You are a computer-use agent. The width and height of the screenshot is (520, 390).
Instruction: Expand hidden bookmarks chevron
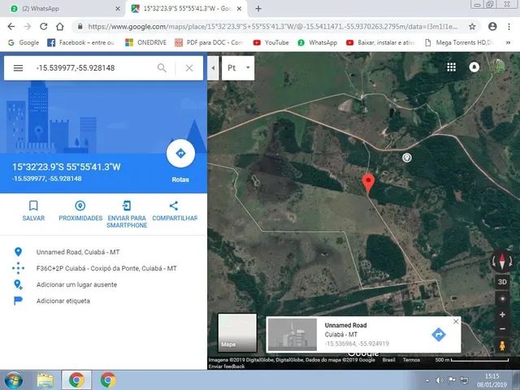pos(508,42)
